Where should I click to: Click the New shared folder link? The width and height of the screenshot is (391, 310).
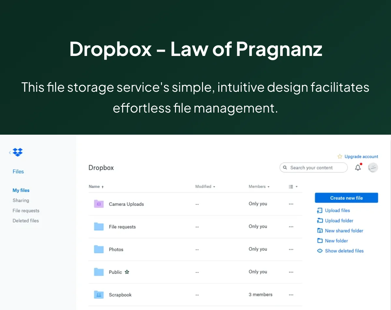[x=344, y=231]
